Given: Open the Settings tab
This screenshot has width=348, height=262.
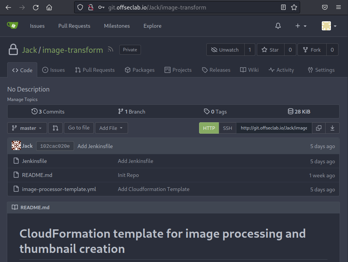Looking at the screenshot, I should coord(321,70).
